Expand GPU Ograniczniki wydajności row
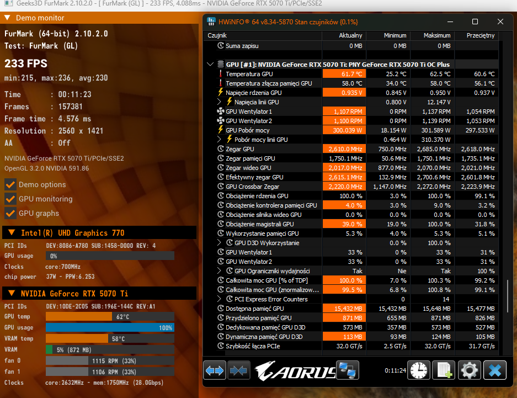Viewport: 517px width, 398px height. pyautogui.click(x=219, y=270)
